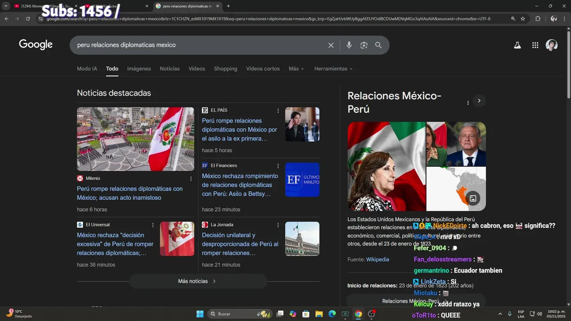Open options for El País article
Viewport: 571px width, 321px height.
point(278,111)
